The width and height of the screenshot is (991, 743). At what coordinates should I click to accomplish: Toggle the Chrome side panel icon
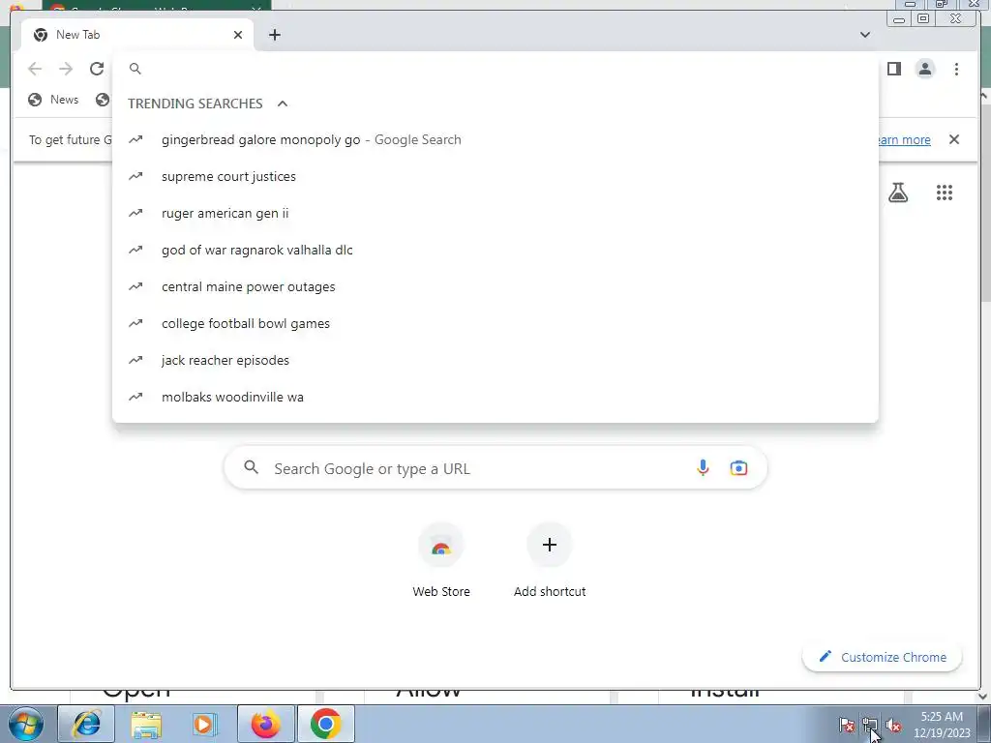(x=893, y=69)
